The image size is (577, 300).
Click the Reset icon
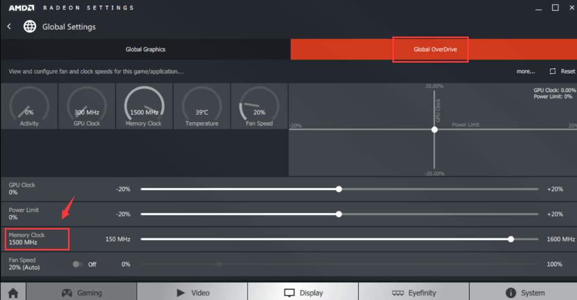[553, 71]
